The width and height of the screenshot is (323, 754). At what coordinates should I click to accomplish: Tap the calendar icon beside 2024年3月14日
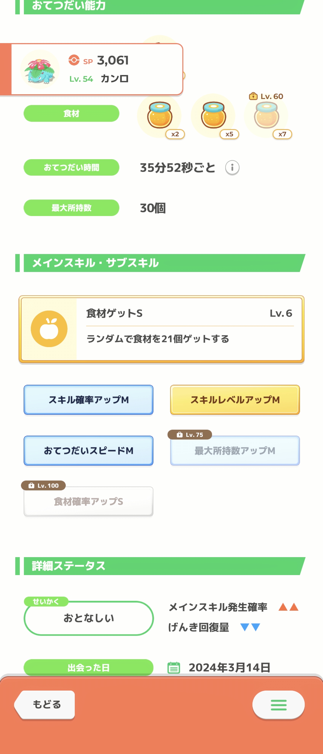[174, 668]
